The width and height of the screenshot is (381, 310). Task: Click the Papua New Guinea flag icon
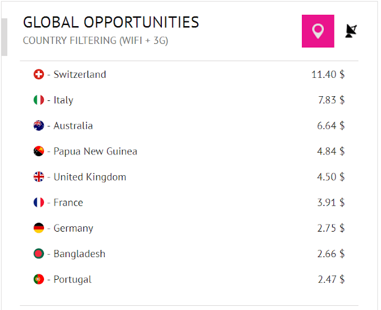(x=39, y=151)
